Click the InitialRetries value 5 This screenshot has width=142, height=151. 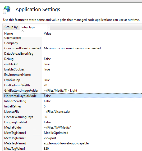click(45, 106)
